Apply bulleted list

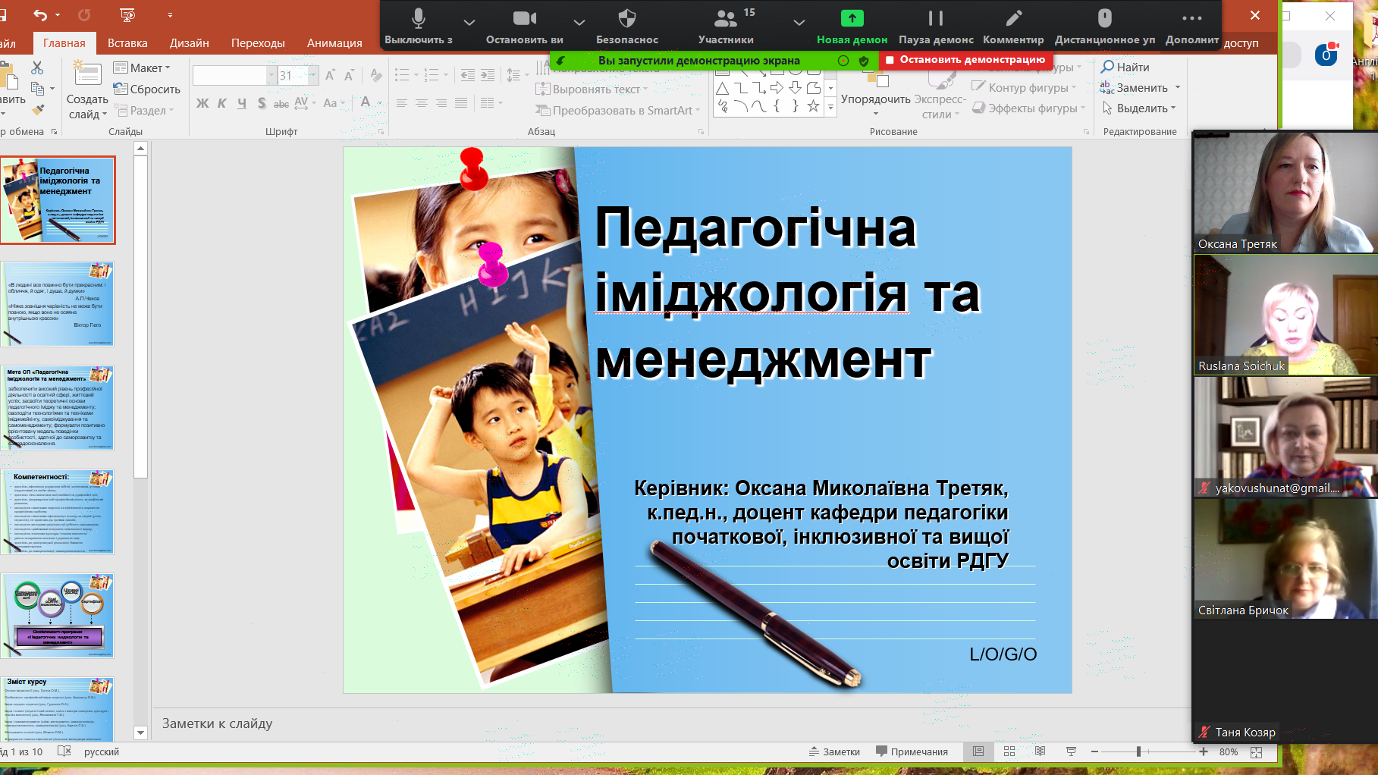[402, 75]
